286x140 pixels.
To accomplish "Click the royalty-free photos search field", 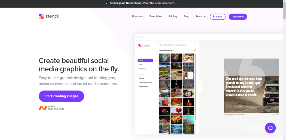I will (x=177, y=45).
